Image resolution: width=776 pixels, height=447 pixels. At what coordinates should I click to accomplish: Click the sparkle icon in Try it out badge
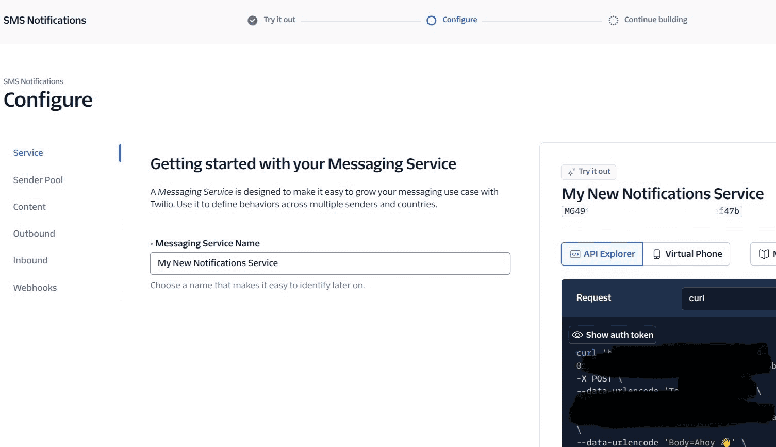point(571,172)
